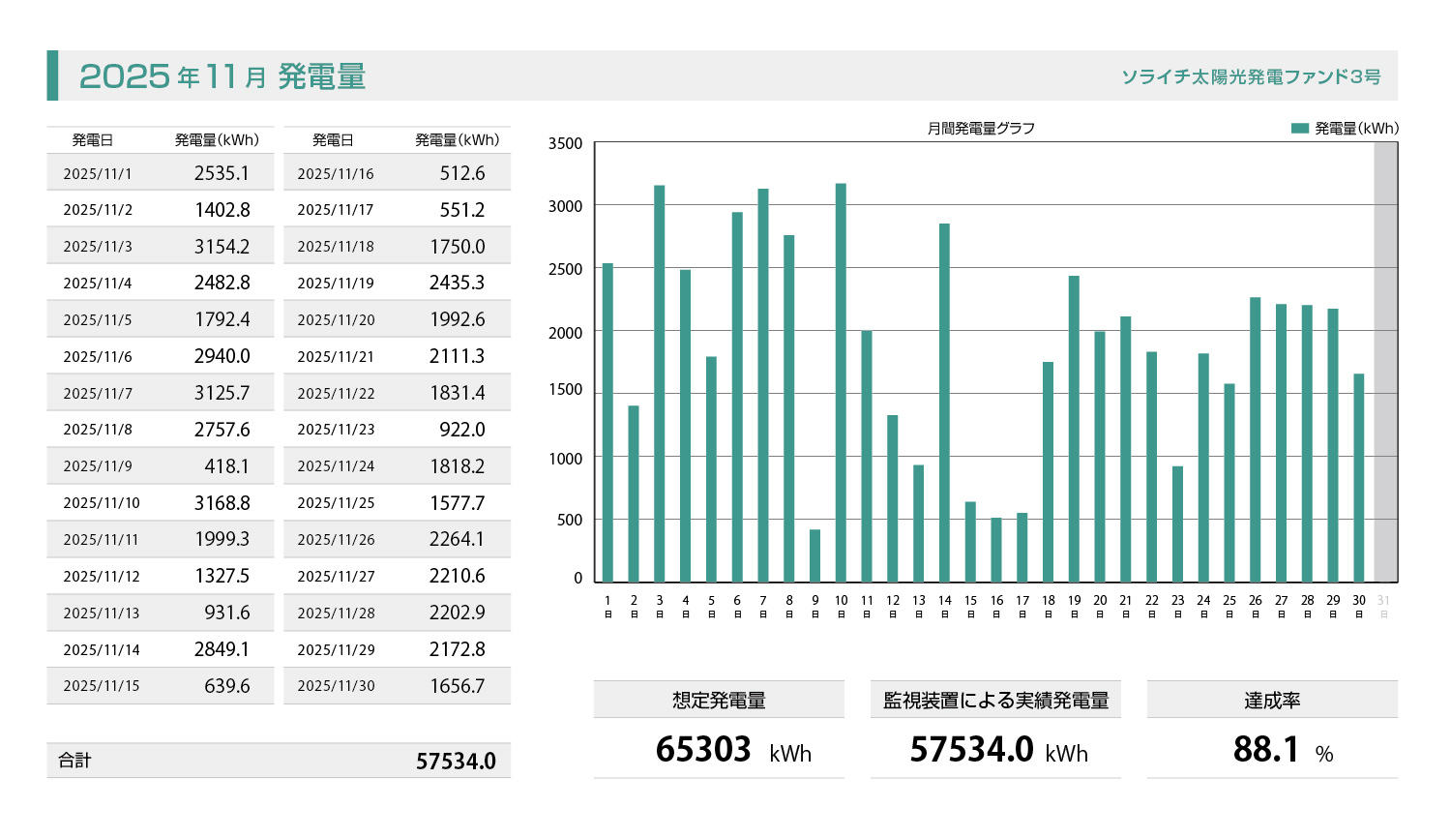Click the day 10 bar in chart
Viewport: 1451px width, 838px height.
(841, 382)
